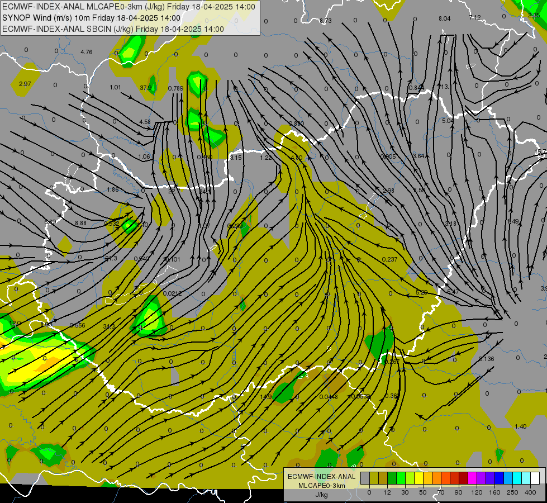Pick the pure blue legend swatch

(x=499, y=478)
